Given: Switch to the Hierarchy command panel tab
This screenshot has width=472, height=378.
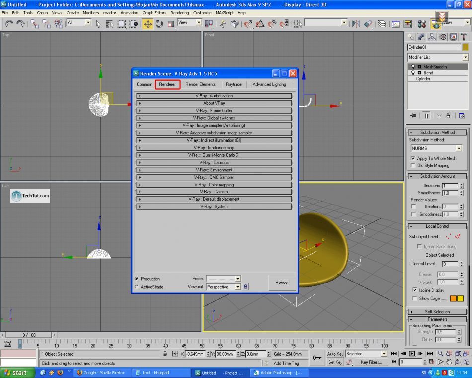Looking at the screenshot, I should 432,37.
